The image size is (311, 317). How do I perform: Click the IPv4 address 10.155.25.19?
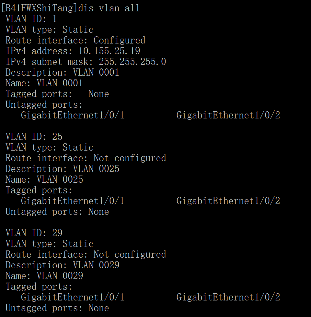(x=109, y=51)
